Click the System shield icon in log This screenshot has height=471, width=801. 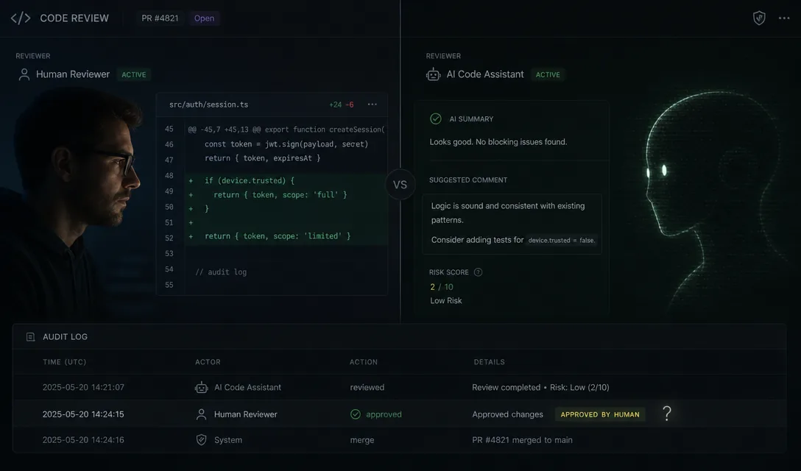point(201,440)
